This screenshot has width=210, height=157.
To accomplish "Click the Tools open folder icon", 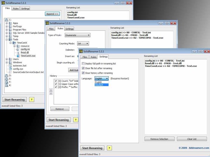I will pos(10,39).
